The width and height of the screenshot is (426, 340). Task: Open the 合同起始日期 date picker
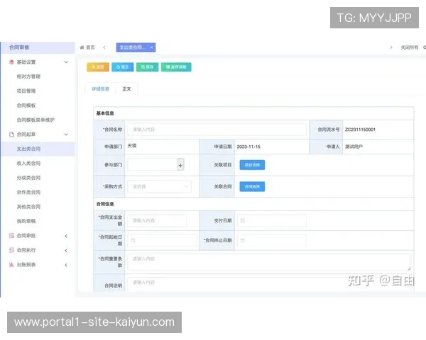162,241
